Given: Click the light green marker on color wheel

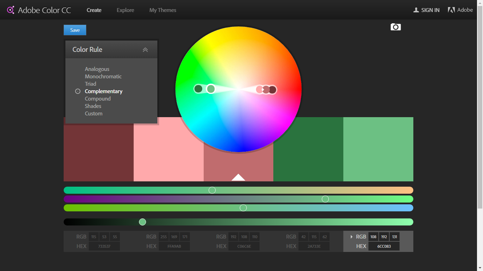Looking at the screenshot, I should click(211, 89).
